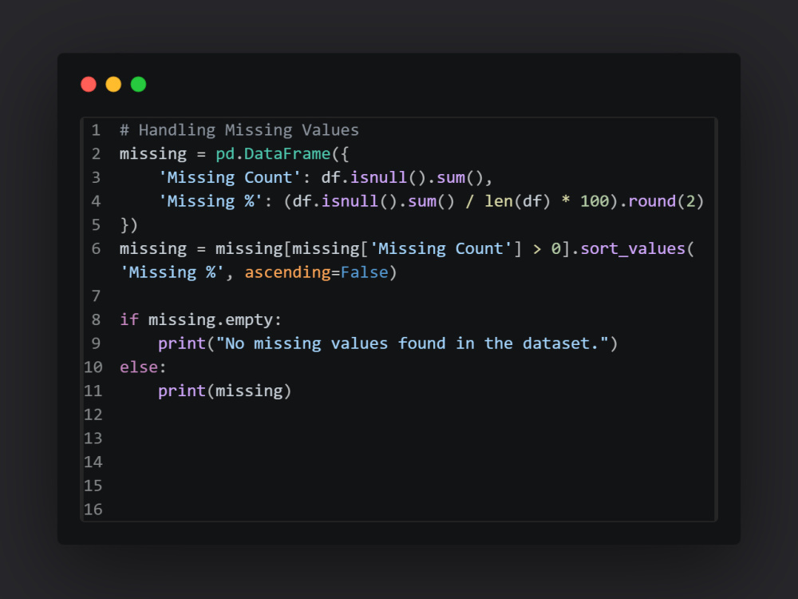Click the '> 0' comparison on line 6
The height and width of the screenshot is (599, 798).
pyautogui.click(x=547, y=248)
